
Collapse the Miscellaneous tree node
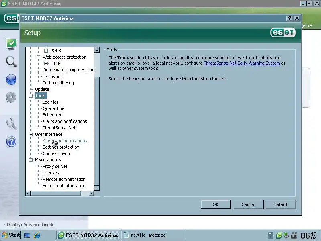[31, 160]
